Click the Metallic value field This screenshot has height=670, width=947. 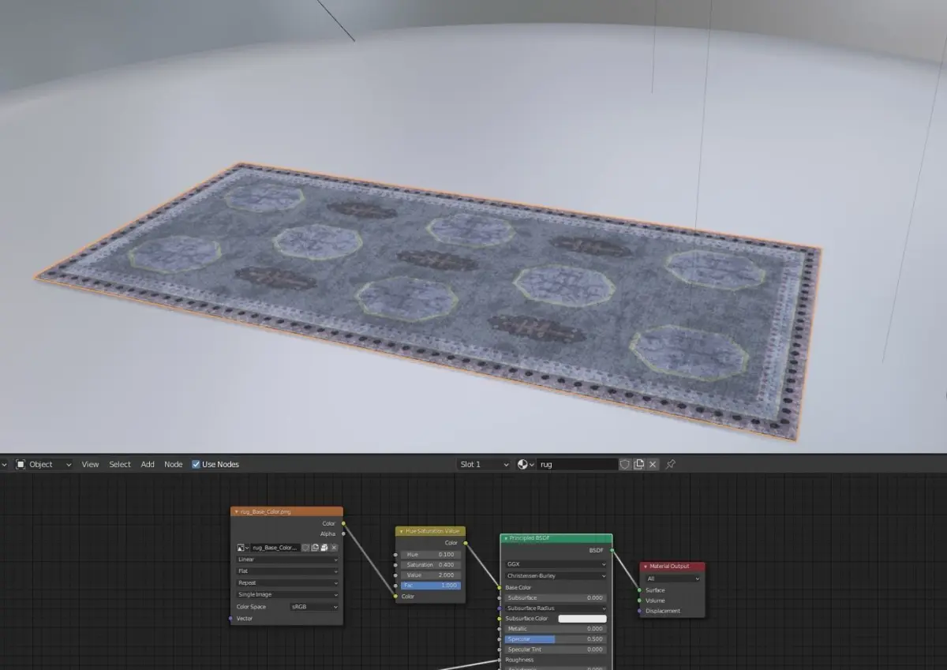tap(556, 629)
